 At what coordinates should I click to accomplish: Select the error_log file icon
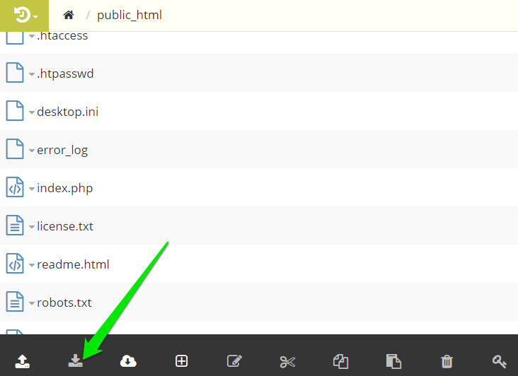pos(15,149)
